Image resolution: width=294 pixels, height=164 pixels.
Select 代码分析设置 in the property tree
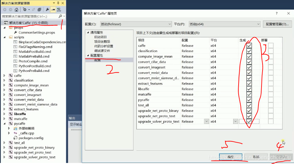point(104,46)
